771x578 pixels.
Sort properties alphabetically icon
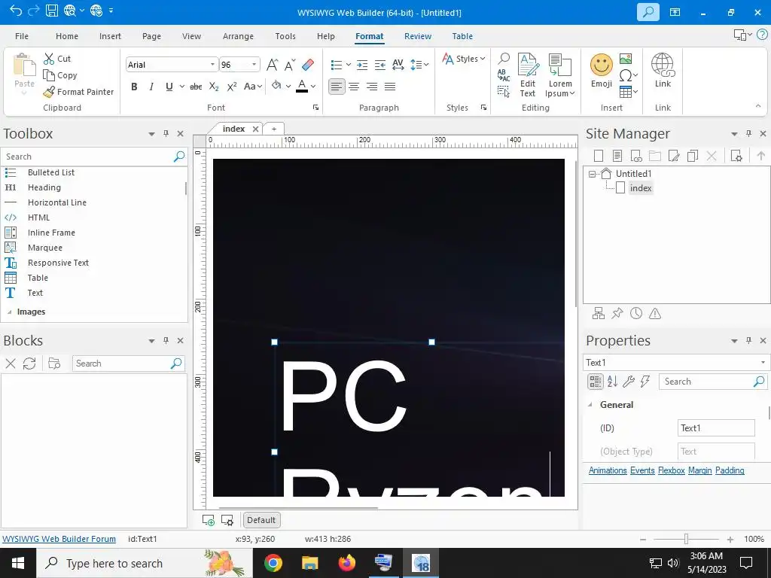coord(612,382)
